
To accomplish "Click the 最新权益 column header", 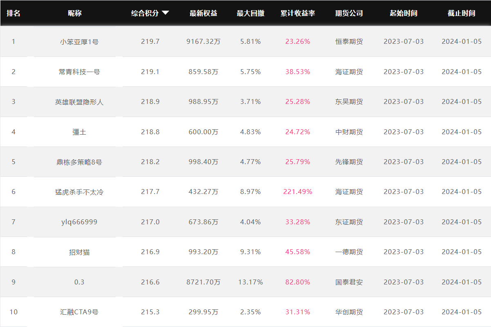I will click(x=204, y=13).
